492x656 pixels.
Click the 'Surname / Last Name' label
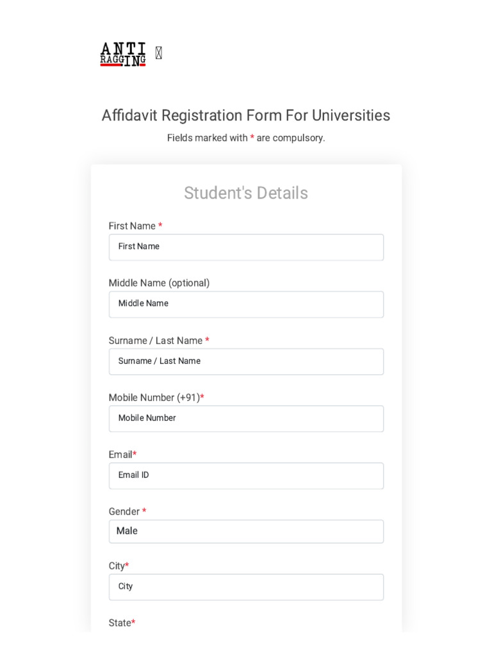[156, 341]
